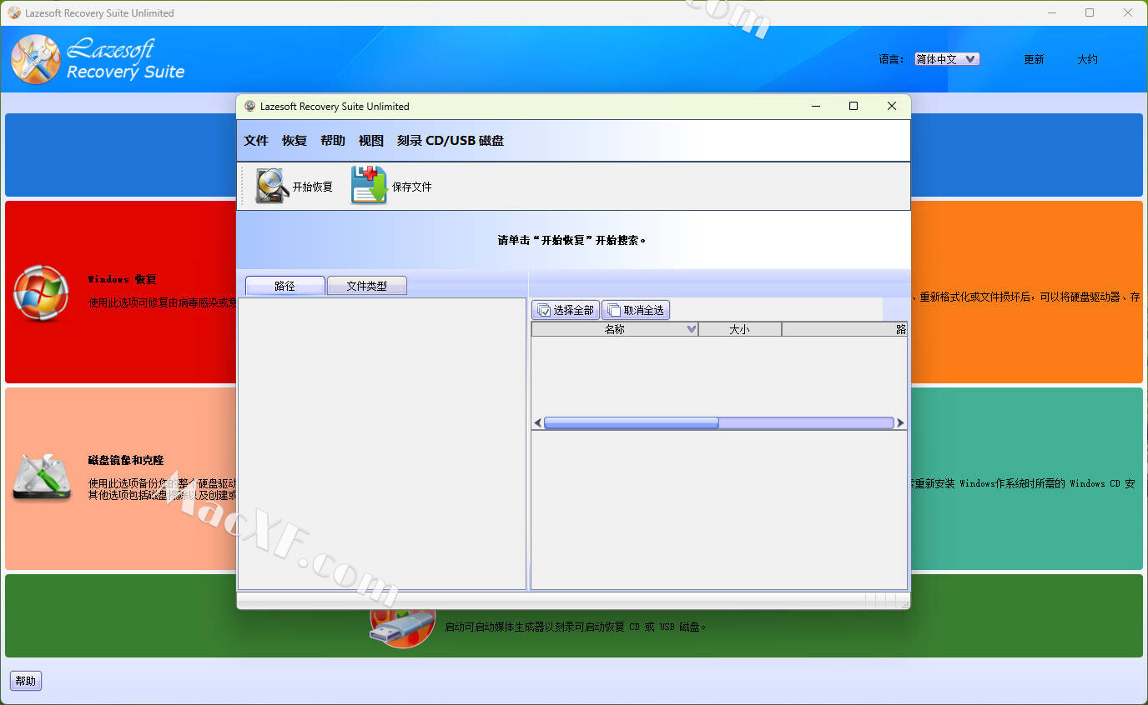This screenshot has height=705, width=1148.
Task: Open the 恢复 menu
Action: click(x=295, y=141)
